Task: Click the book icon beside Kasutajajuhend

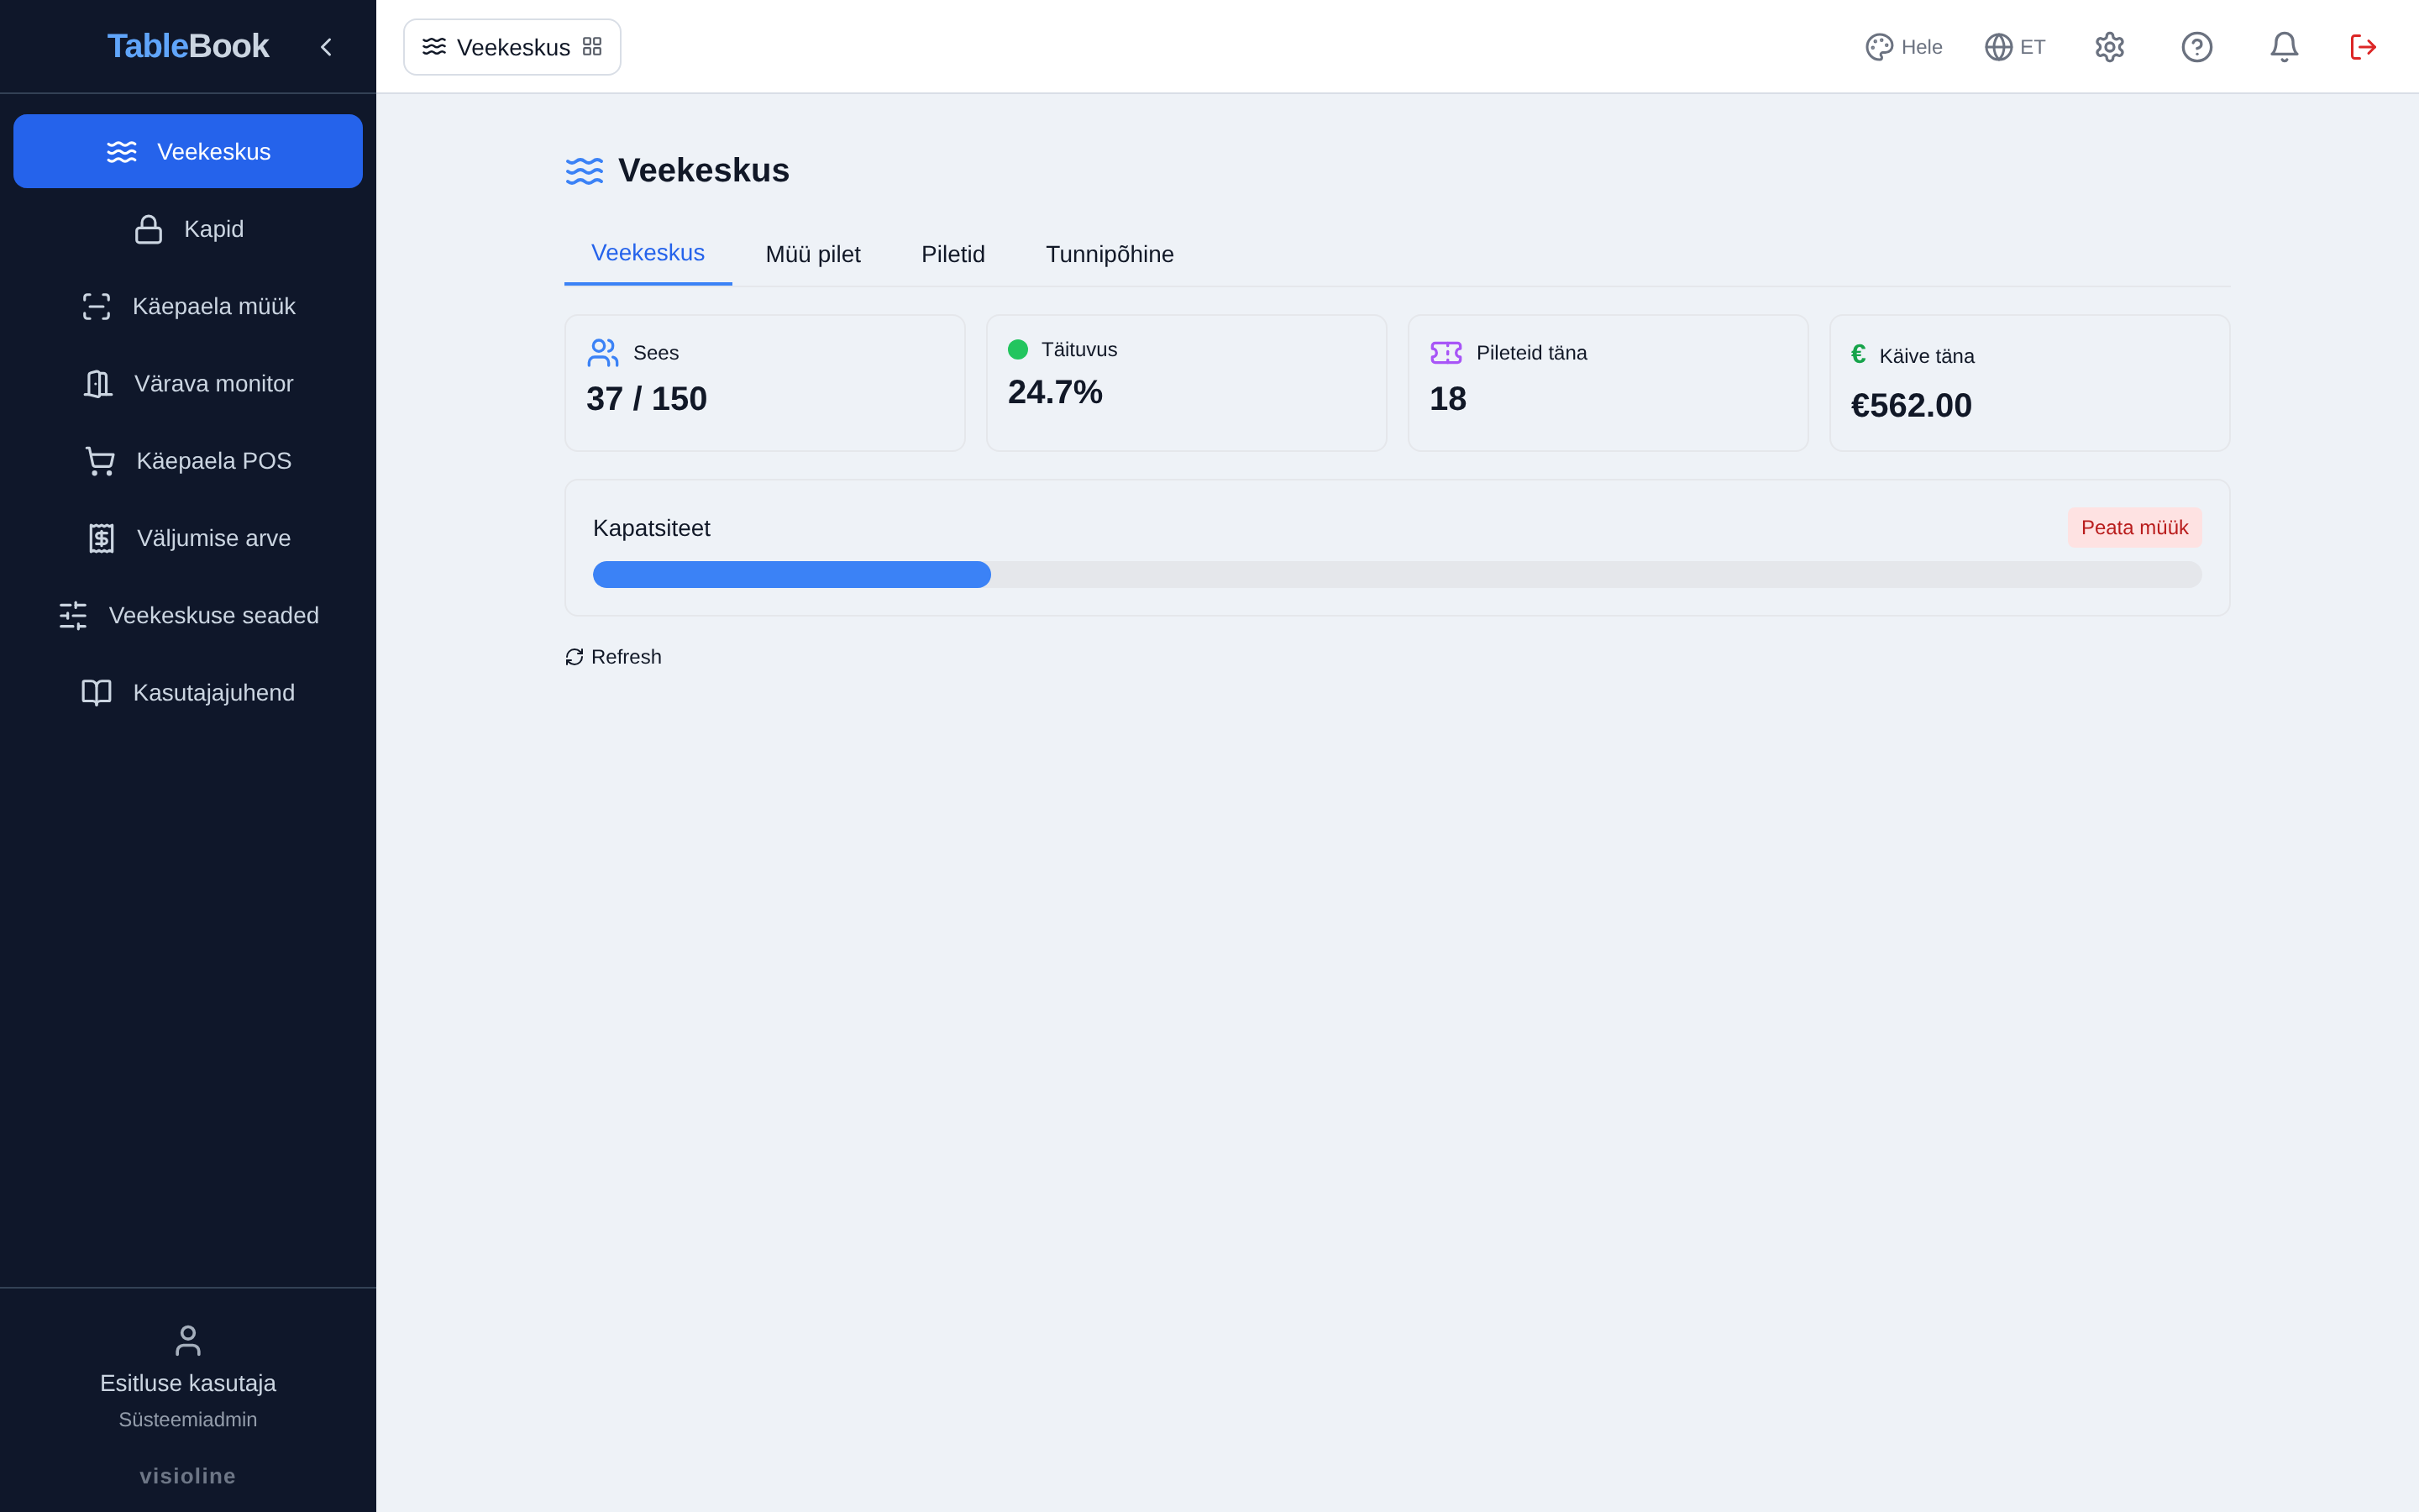Action: [x=97, y=693]
